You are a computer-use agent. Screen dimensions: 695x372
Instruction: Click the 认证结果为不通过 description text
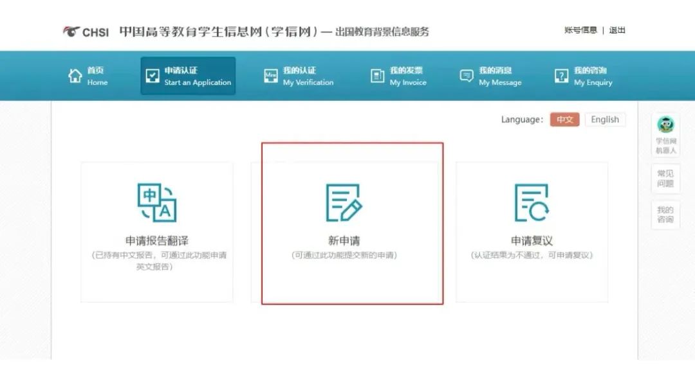pos(532,255)
